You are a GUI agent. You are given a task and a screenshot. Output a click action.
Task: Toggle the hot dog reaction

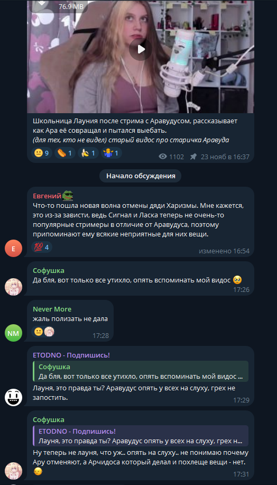click(x=64, y=153)
